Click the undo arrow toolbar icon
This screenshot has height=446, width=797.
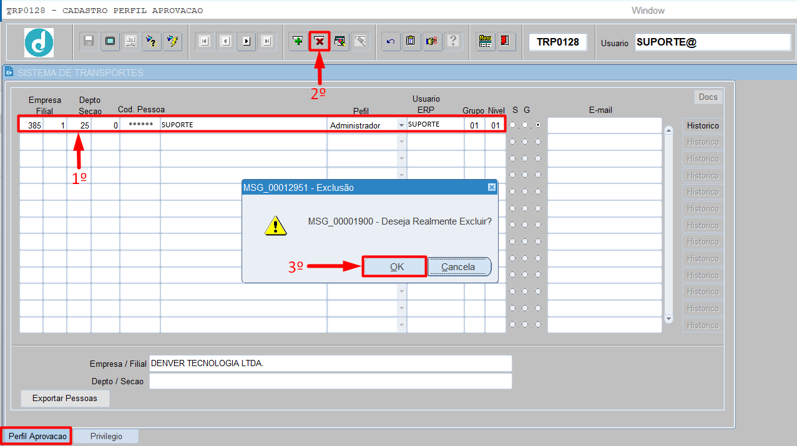(391, 41)
